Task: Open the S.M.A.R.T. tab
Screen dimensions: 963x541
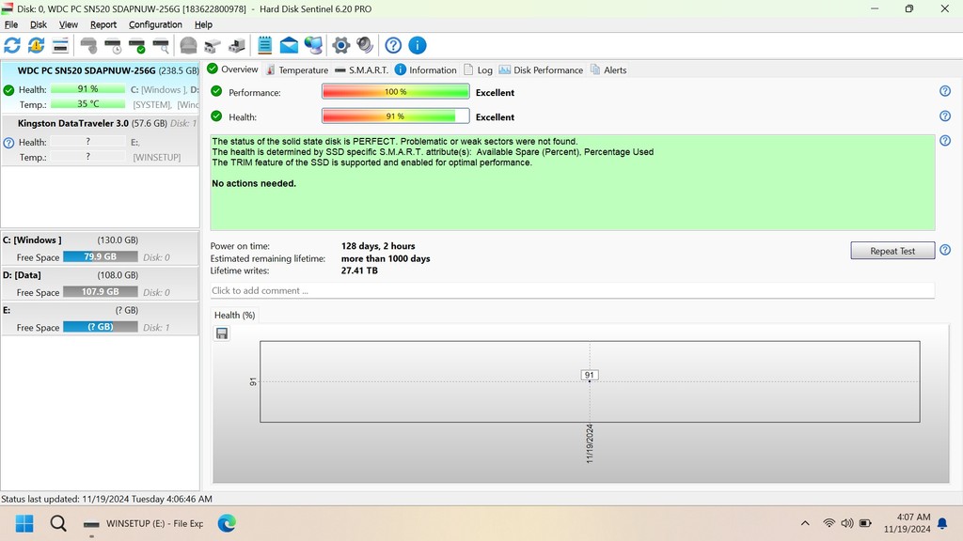Action: point(362,70)
